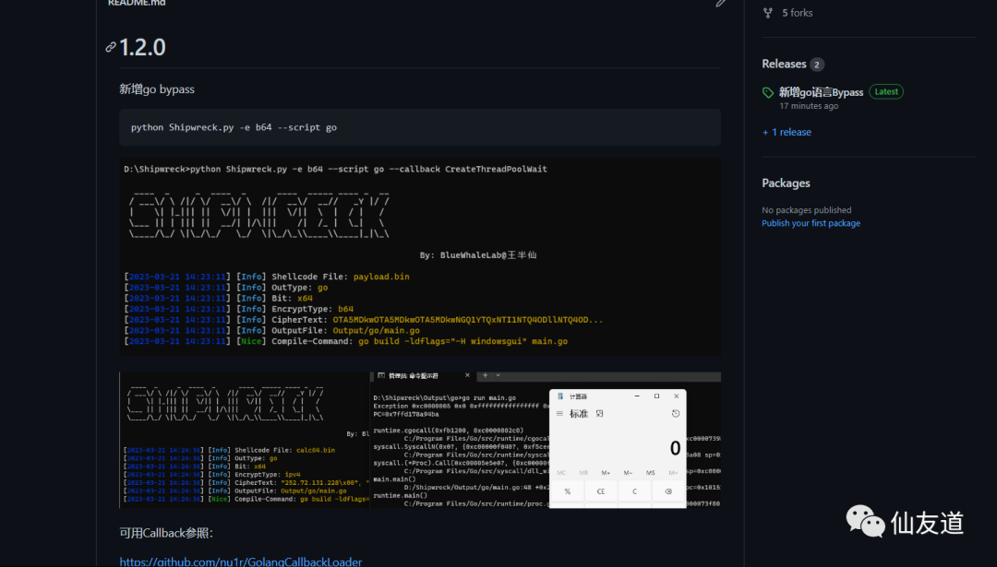This screenshot has width=997, height=567.
Task: Open the 新增go语言Bypass release
Action: pos(821,92)
